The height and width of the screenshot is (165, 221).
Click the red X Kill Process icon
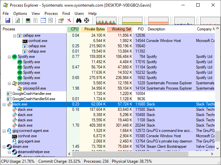point(69,21)
